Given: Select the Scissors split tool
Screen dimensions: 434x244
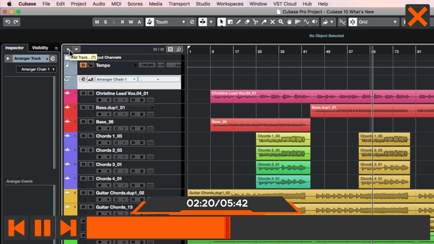Looking at the screenshot, I should point(255,22).
